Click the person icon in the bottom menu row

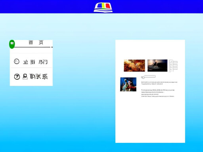point(25,76)
